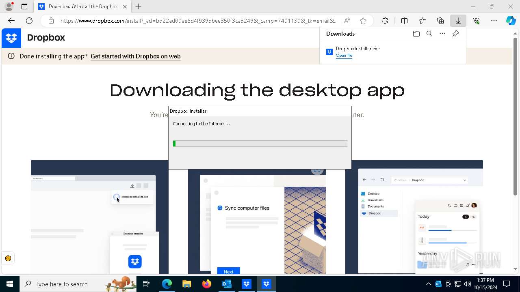Open Get started with Dropbox on web
The width and height of the screenshot is (520, 292).
tap(136, 56)
